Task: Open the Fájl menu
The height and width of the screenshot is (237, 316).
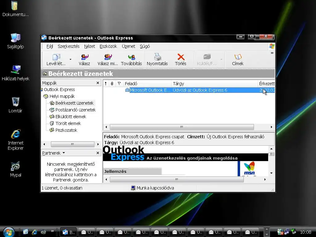Action: tap(50, 46)
